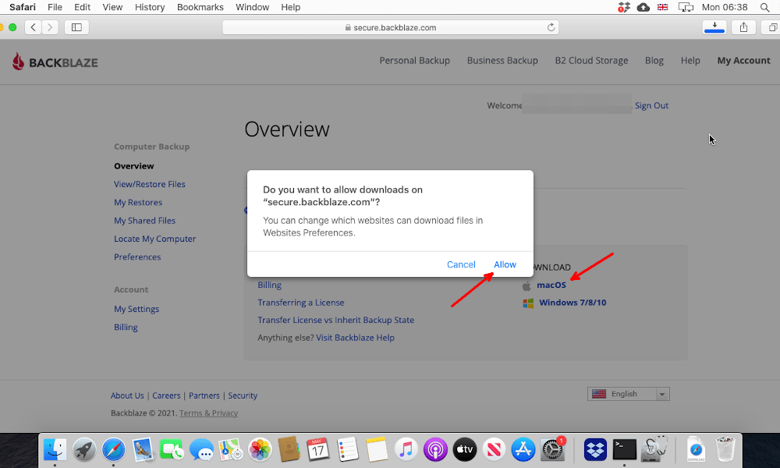
Task: Download the Windows 7/8/10 installer link
Action: click(x=573, y=303)
